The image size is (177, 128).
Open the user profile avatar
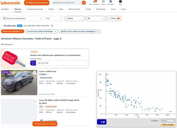tap(120, 2)
